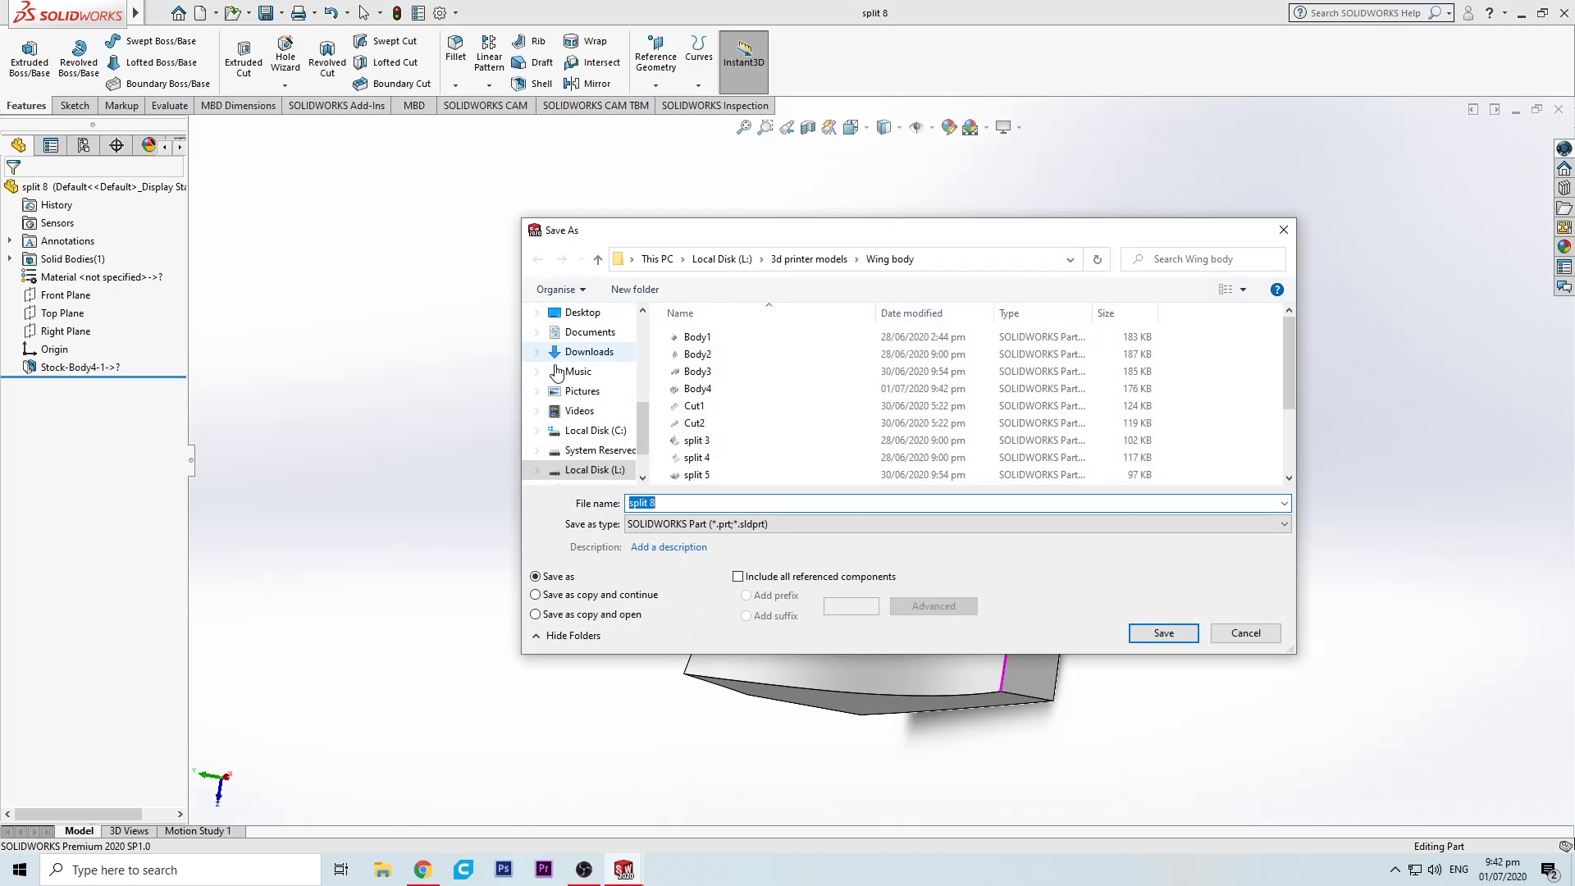The image size is (1575, 886).
Task: Switch to the Sketch tab
Action: click(75, 106)
